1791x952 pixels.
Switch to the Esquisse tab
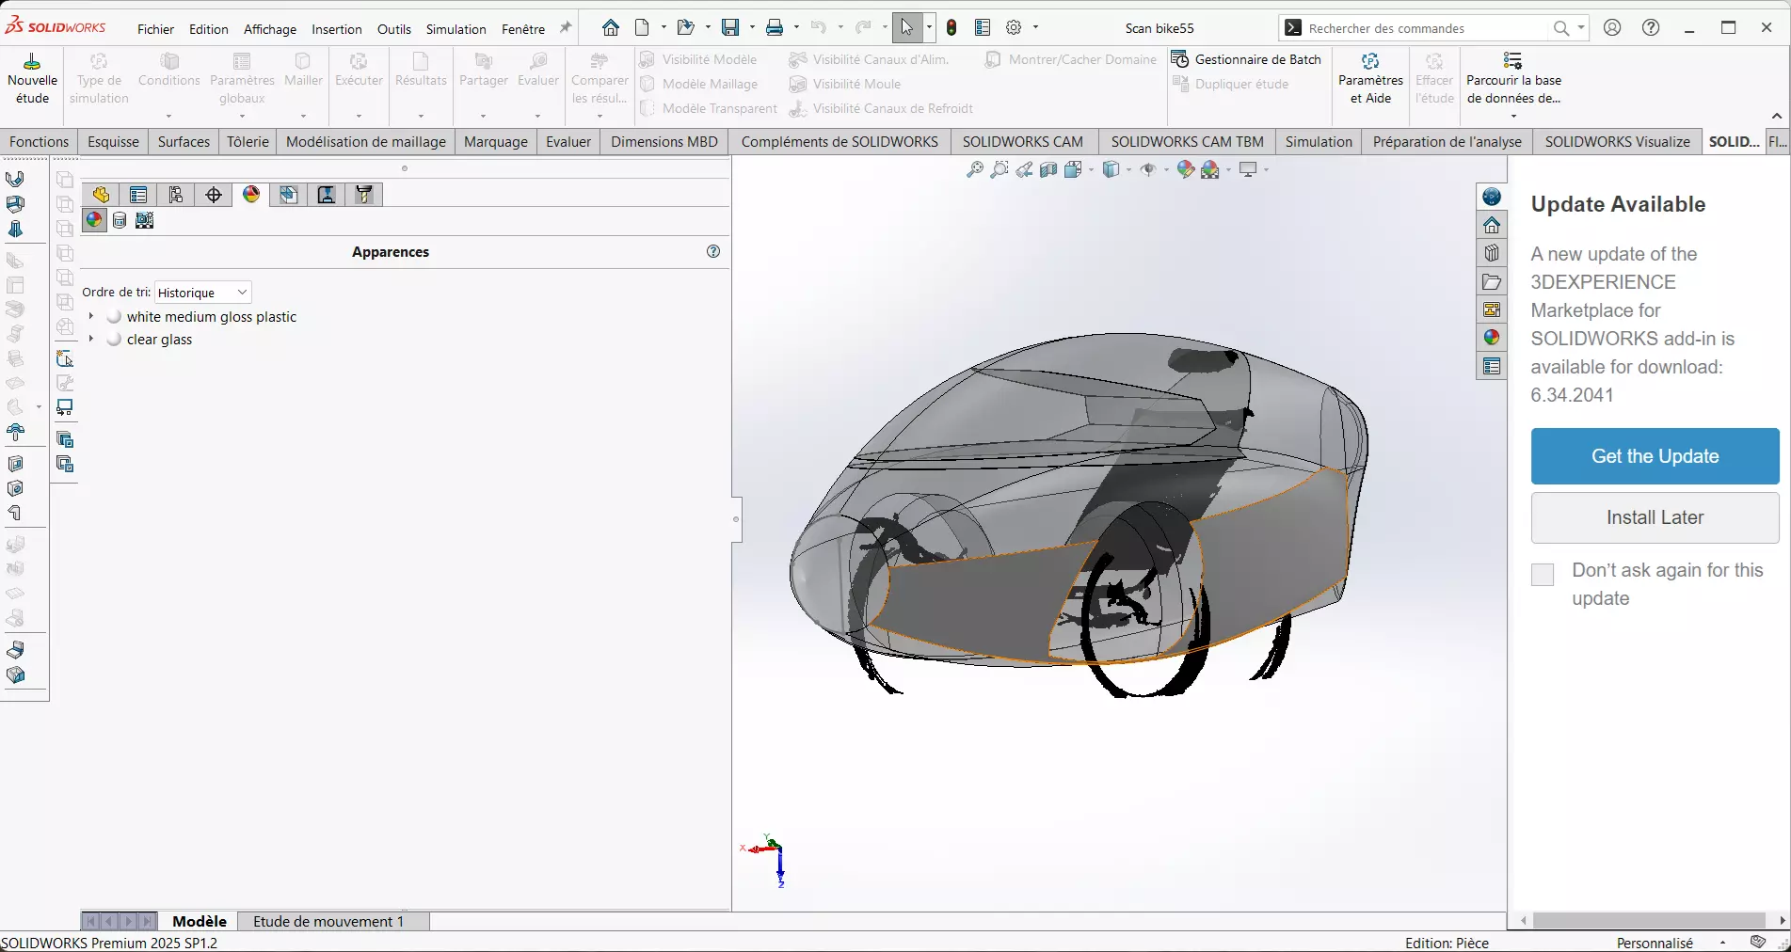[x=113, y=142]
